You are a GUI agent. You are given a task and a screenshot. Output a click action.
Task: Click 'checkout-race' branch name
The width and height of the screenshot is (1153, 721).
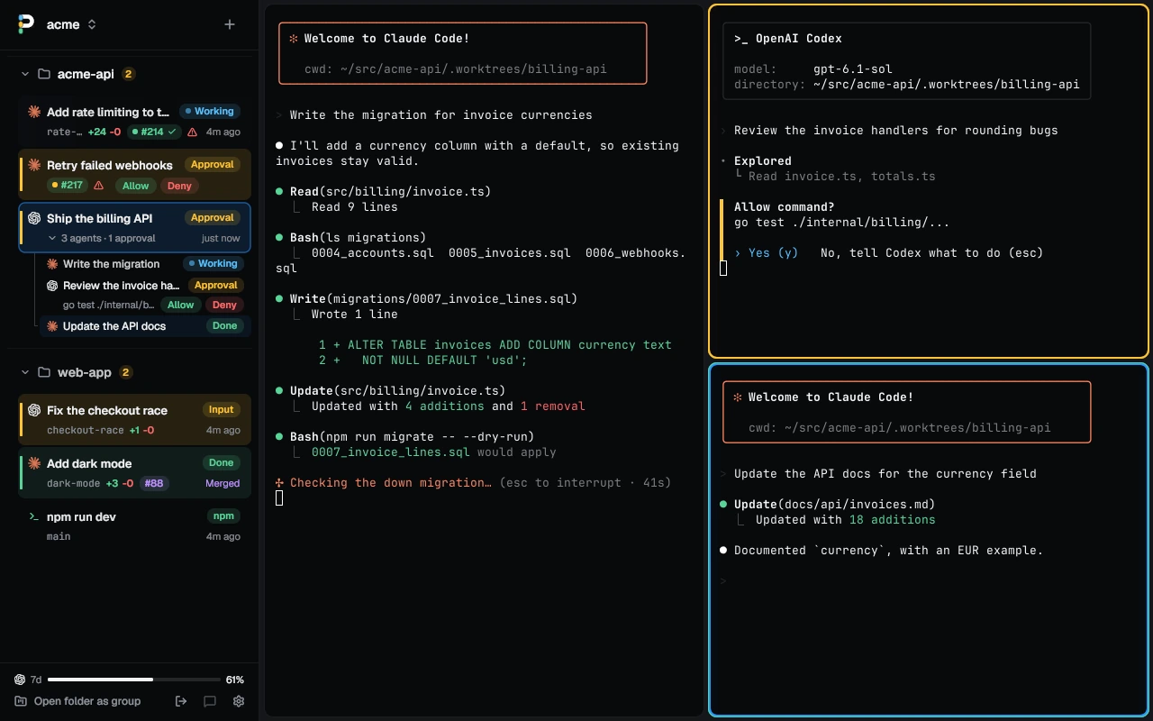[x=86, y=431]
